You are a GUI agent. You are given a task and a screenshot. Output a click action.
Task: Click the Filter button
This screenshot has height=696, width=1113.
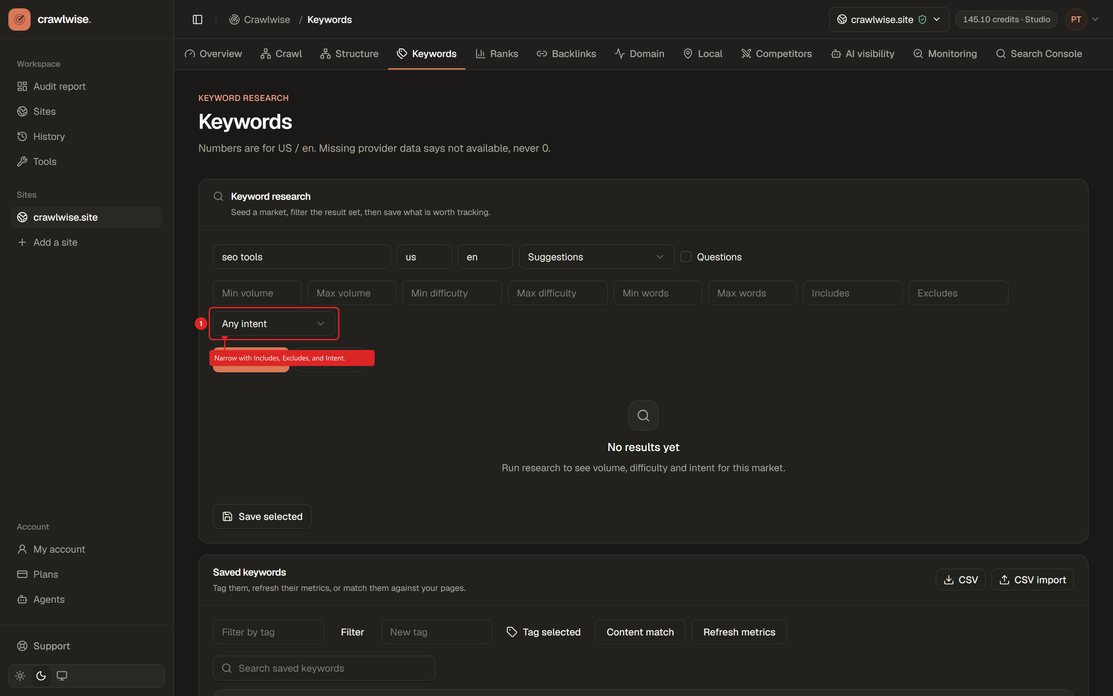[x=352, y=632]
